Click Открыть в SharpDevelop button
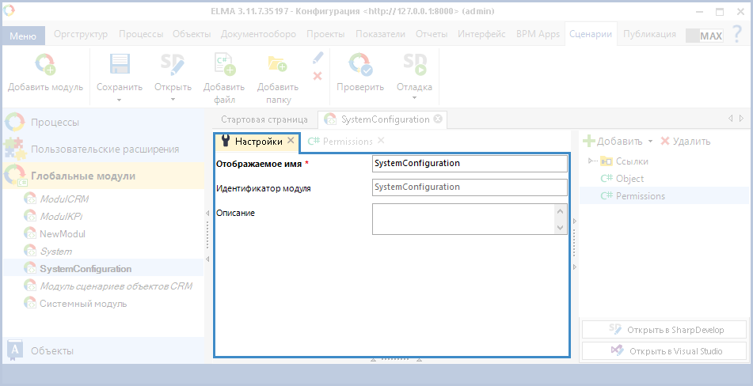 coord(664,330)
